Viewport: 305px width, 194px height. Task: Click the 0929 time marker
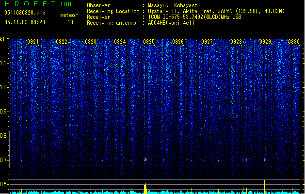265,42
